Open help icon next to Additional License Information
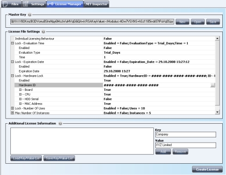226x175 pixels. pos(60,124)
